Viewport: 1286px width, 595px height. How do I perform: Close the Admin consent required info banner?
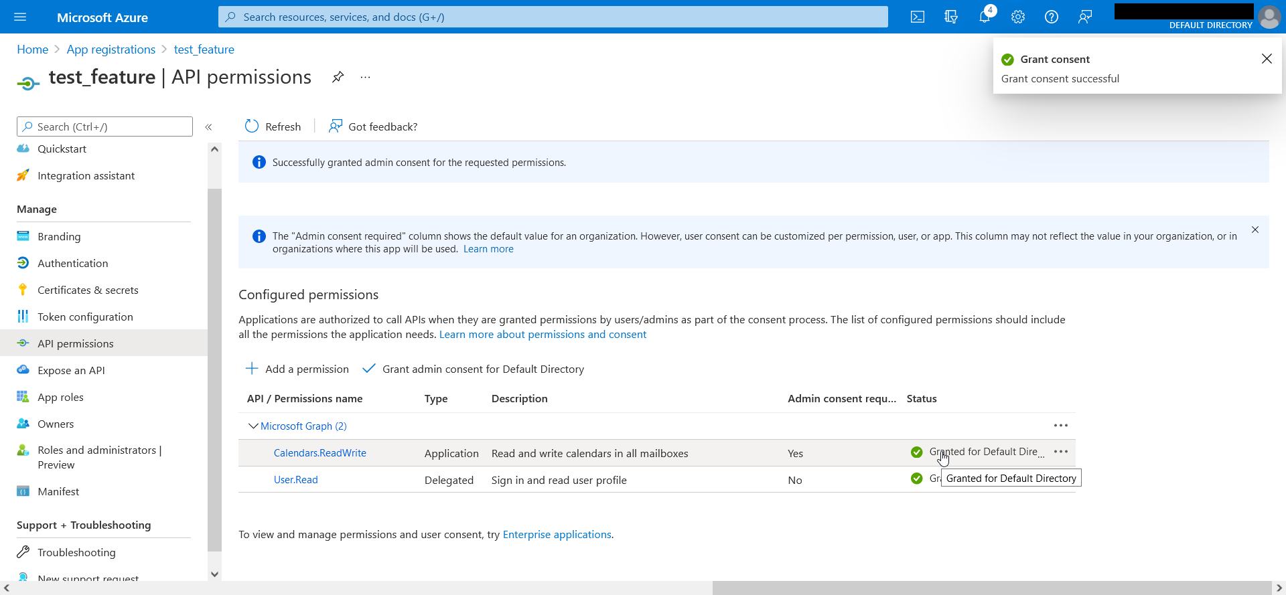(x=1255, y=230)
